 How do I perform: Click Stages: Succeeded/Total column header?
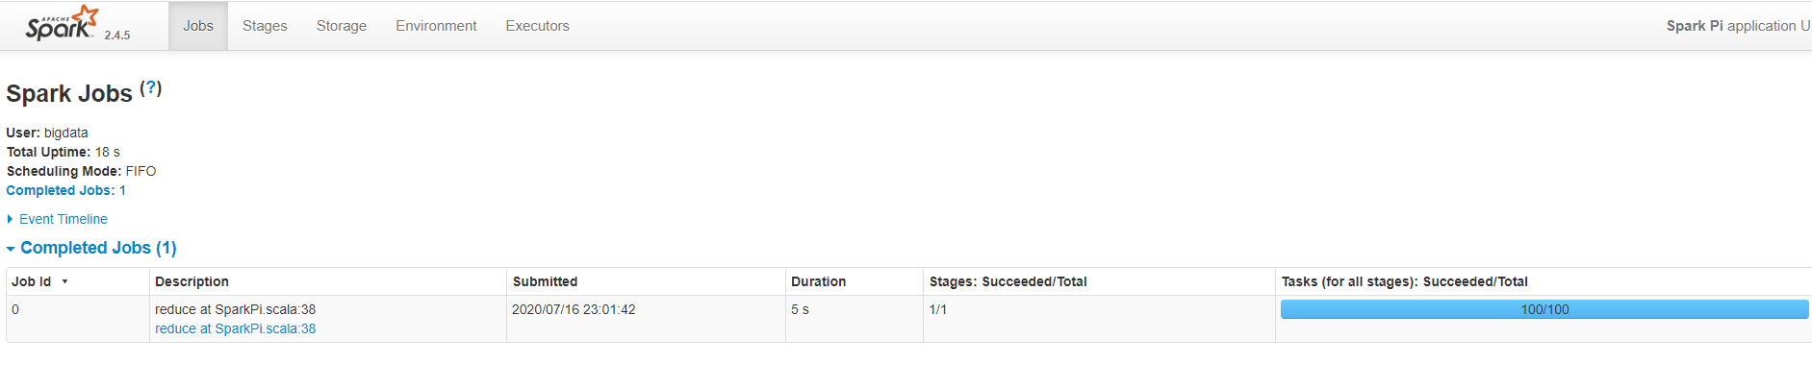pyautogui.click(x=1008, y=281)
